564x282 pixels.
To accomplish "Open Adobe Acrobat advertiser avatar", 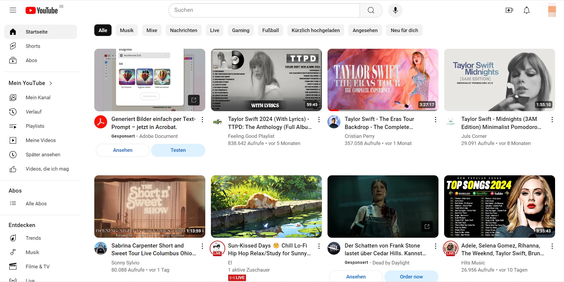I will point(101,122).
